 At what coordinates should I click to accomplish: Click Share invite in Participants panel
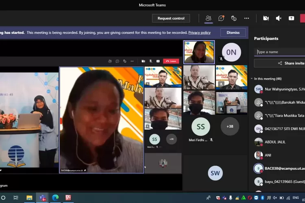(291, 63)
